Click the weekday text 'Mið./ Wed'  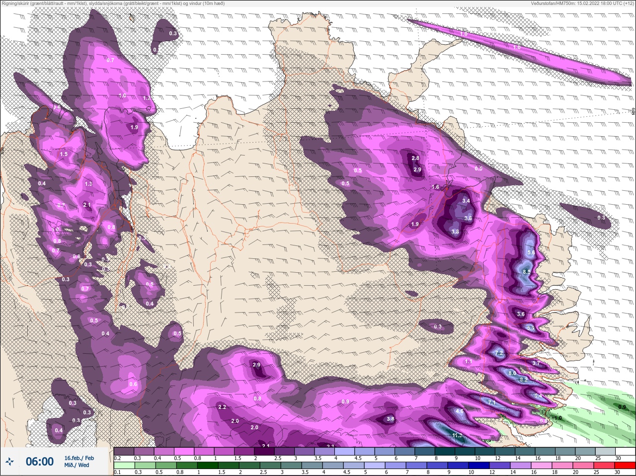[77, 465]
